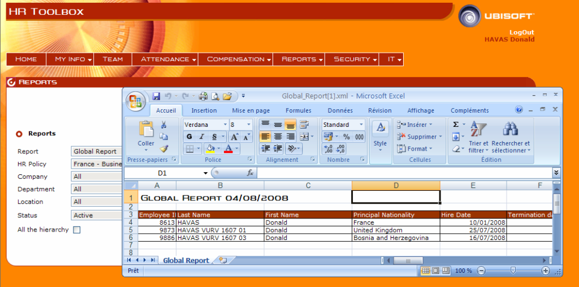Click the fill color paint bucket
579x287 pixels.
tap(210, 149)
